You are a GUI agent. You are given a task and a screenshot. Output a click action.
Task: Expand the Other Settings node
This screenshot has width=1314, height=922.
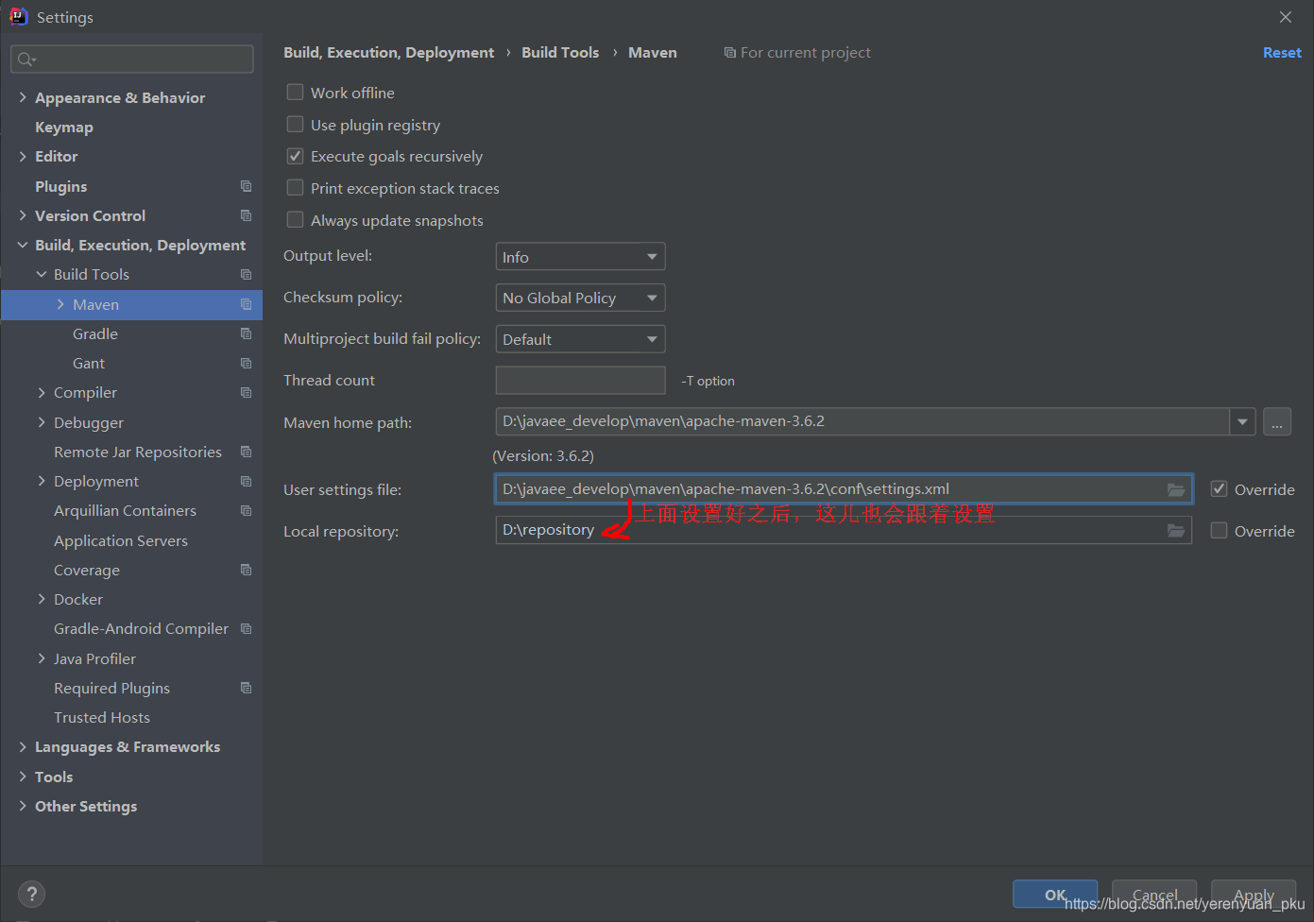point(23,806)
